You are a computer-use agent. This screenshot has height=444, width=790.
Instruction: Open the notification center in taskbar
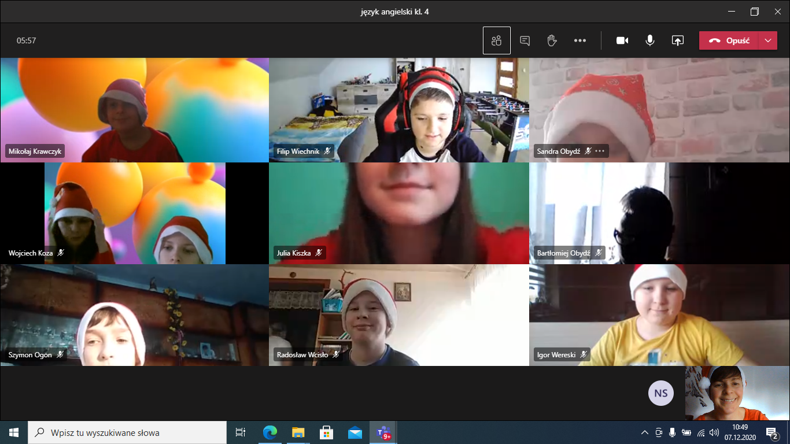[x=771, y=432]
